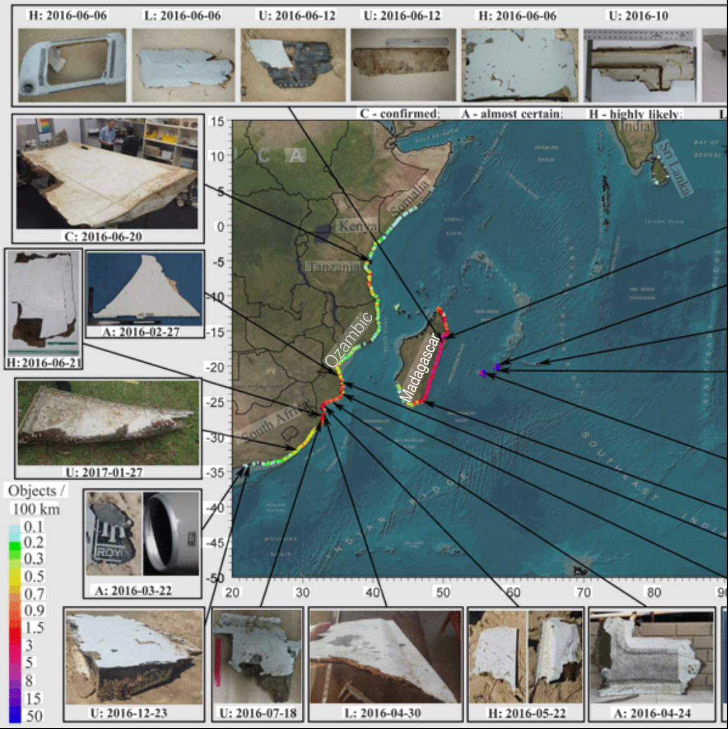
Task: Open the window-frame debris photo at top left
Action: click(72, 65)
